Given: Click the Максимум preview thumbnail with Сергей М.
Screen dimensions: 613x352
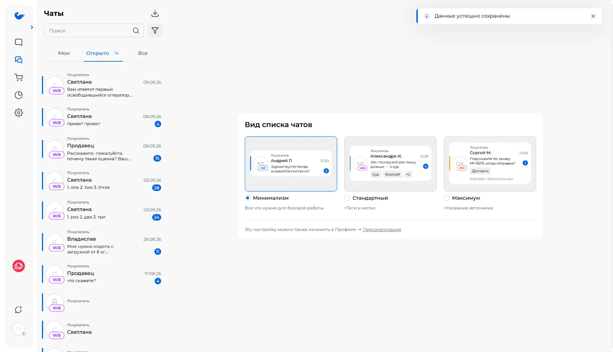Looking at the screenshot, I should pyautogui.click(x=490, y=164).
